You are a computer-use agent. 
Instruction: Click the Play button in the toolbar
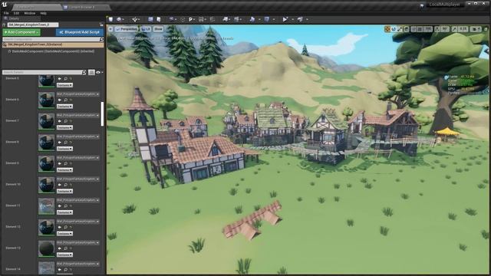click(285, 19)
